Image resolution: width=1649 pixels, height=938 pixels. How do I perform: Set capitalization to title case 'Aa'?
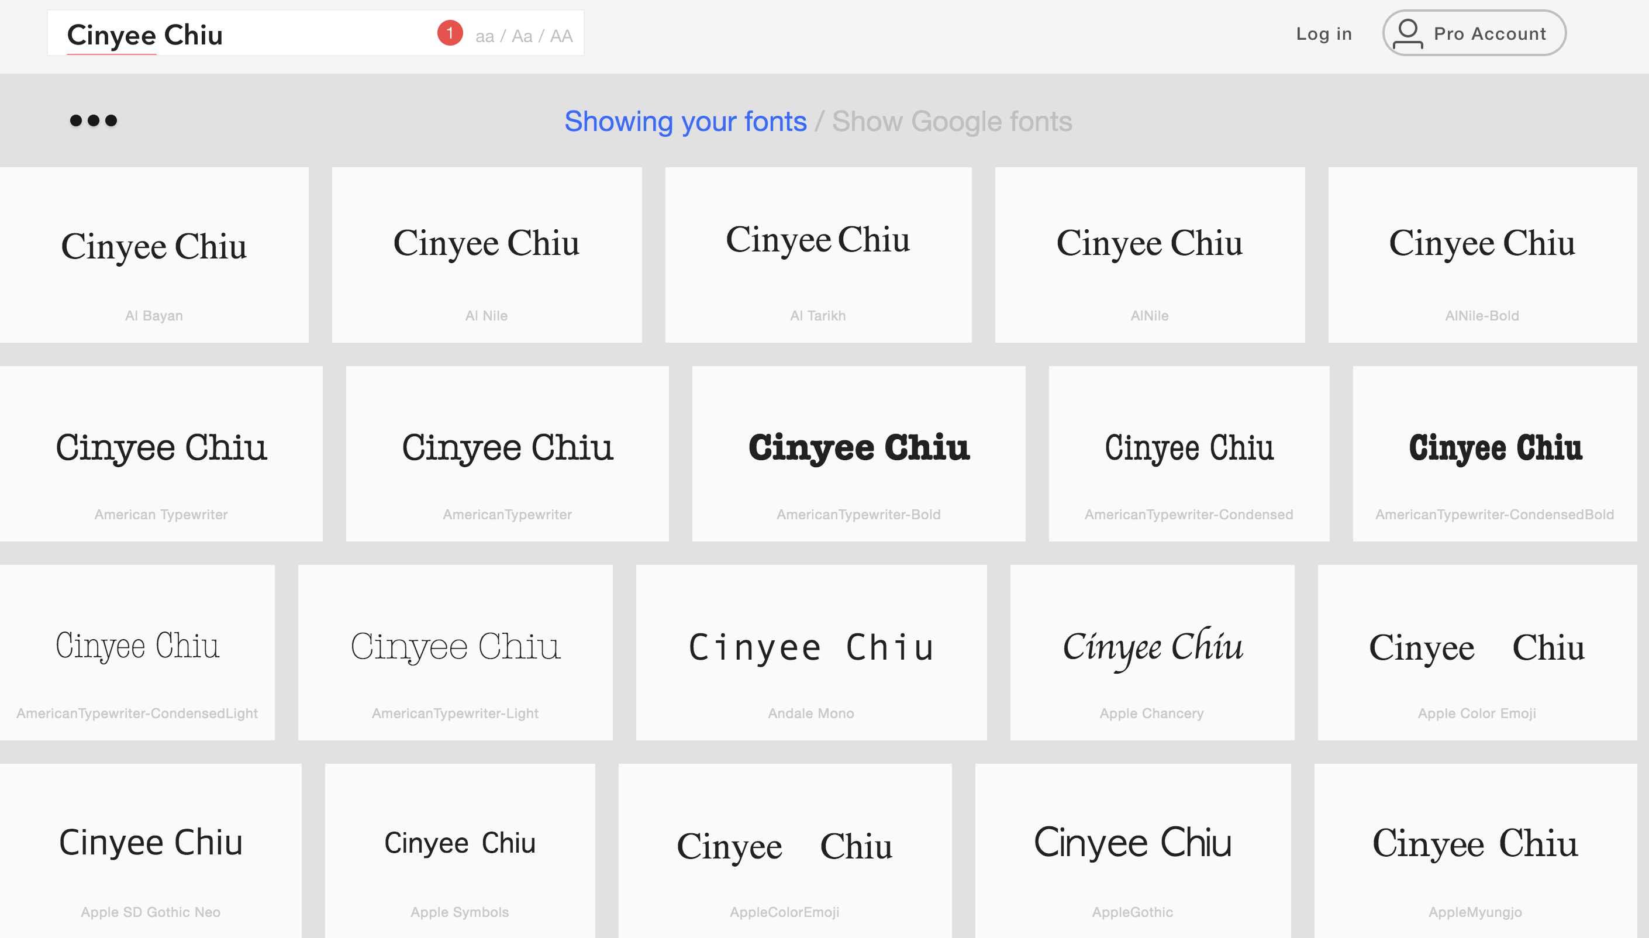pos(522,36)
